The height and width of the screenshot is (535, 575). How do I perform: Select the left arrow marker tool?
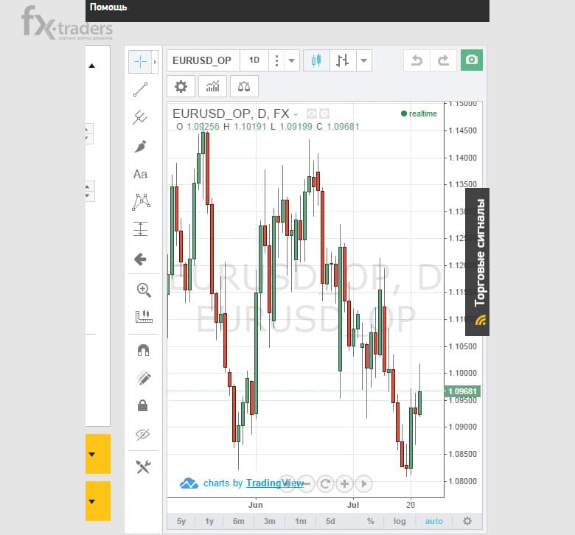point(141,259)
